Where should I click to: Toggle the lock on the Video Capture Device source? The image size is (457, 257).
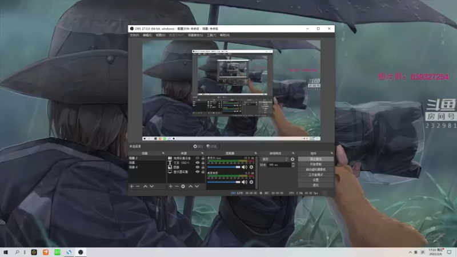coord(203,158)
